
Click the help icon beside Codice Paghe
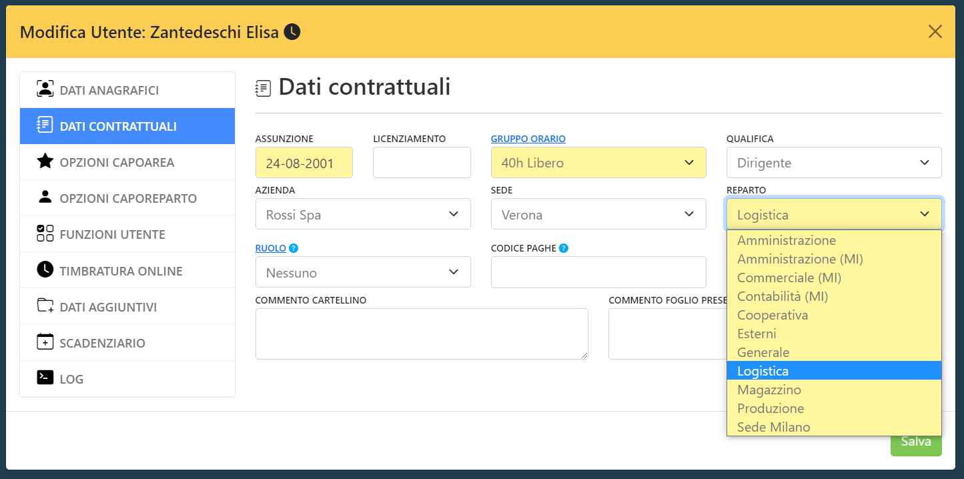(x=564, y=248)
